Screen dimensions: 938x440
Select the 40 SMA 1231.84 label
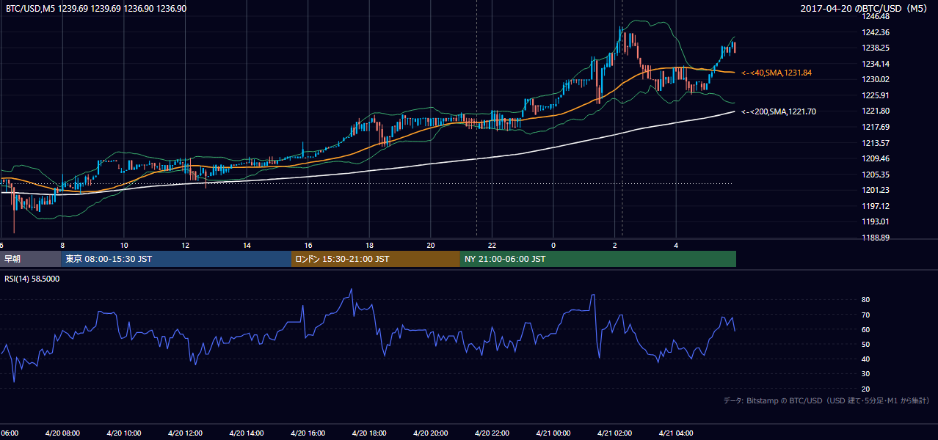pyautogui.click(x=777, y=73)
